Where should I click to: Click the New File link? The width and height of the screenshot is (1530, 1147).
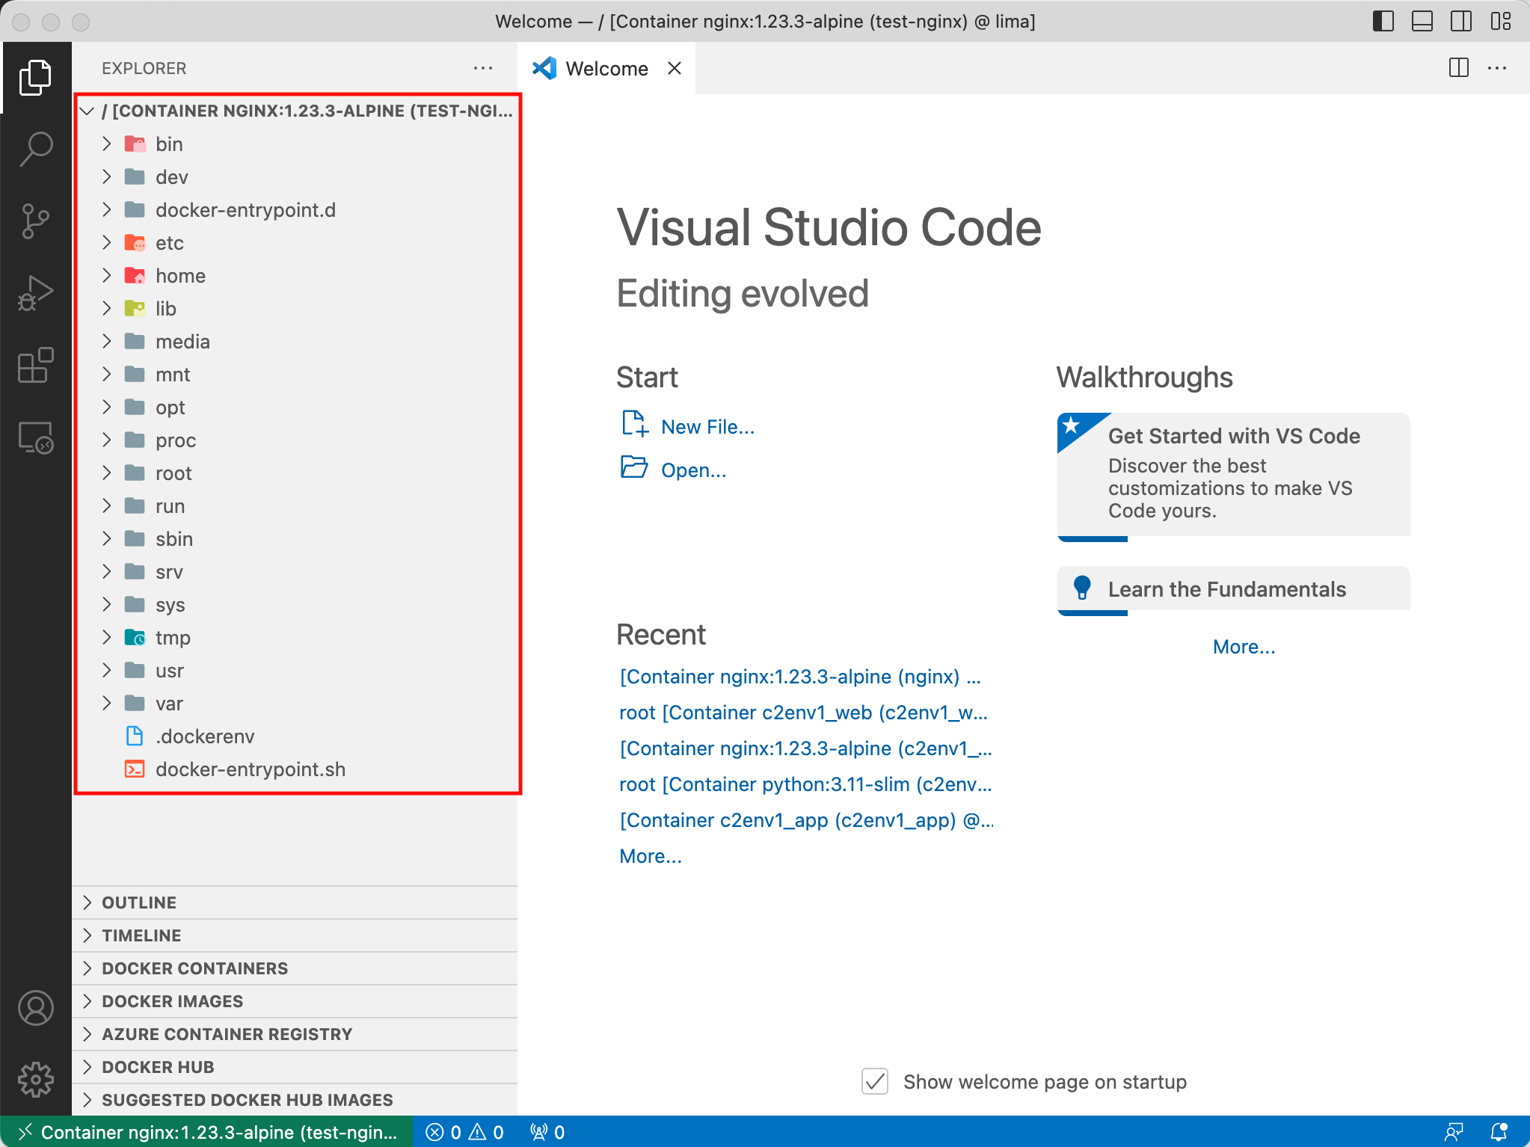point(707,427)
